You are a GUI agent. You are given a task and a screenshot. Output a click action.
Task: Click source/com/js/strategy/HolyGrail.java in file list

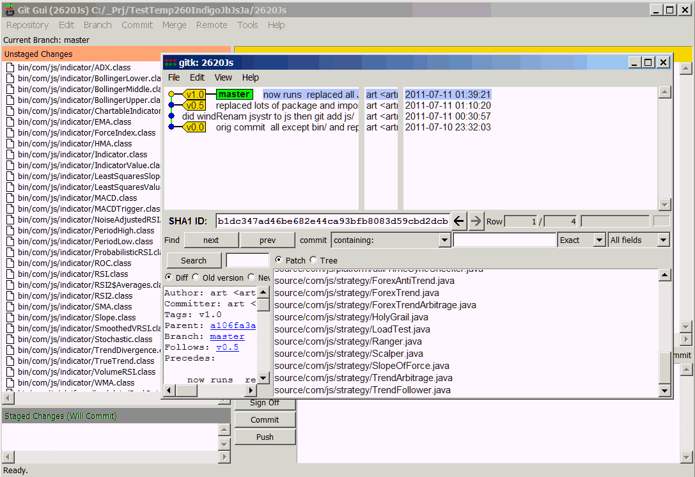click(x=351, y=317)
